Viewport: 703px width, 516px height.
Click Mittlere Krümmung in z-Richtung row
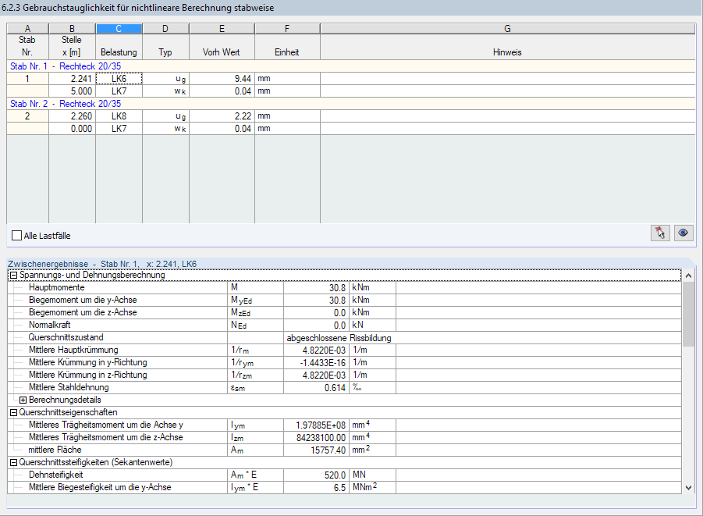pos(344,375)
